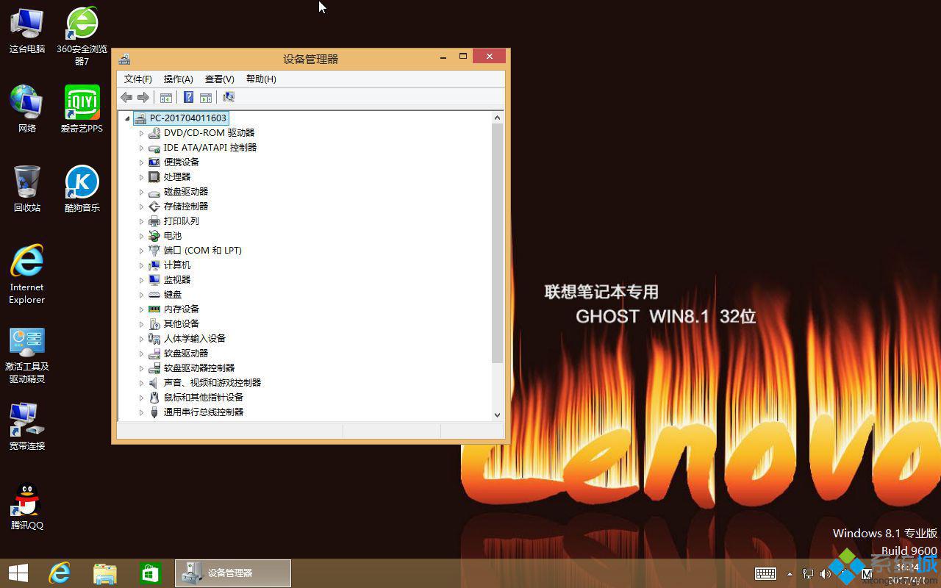This screenshot has height=588, width=941.
Task: Expand the 电池 node arrow
Action: (142, 236)
